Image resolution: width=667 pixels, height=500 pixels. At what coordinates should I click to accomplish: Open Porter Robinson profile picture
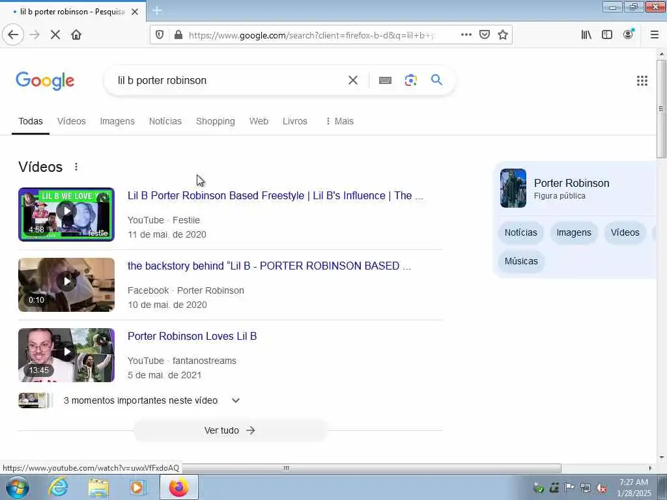coord(513,188)
